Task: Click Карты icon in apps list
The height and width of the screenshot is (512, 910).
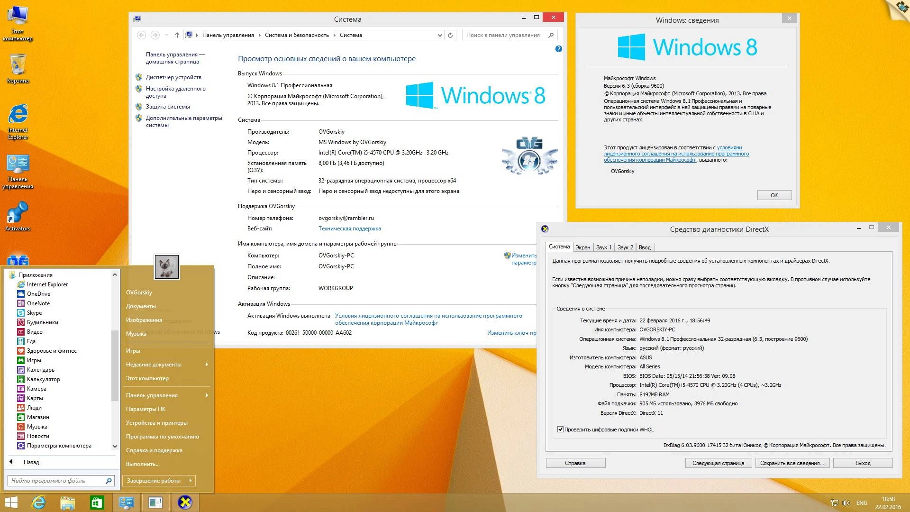Action: [21, 398]
